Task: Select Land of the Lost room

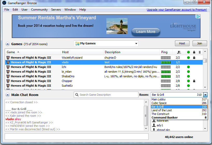Action: pos(179,110)
